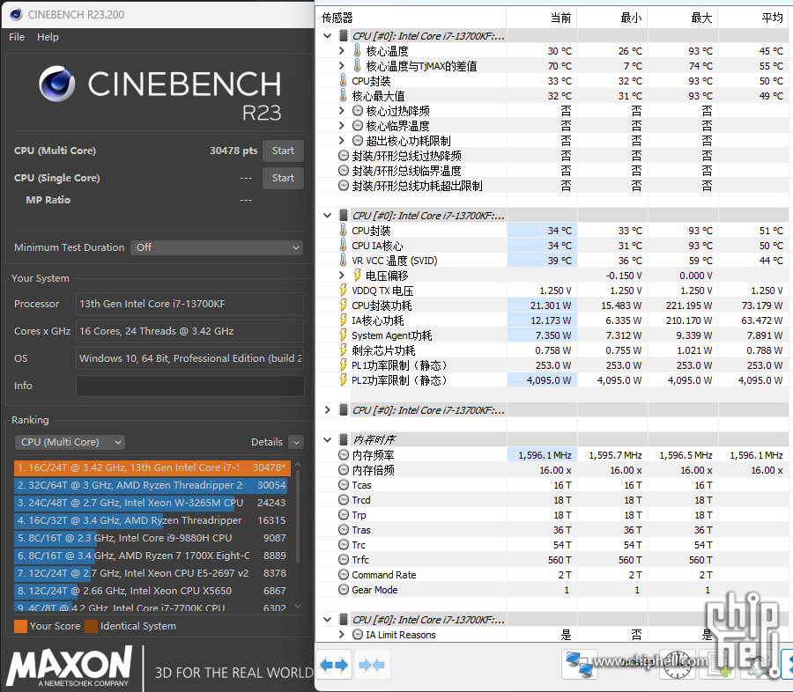793x692 pixels.
Task: Collapse the 内存时序 group
Action: point(327,440)
